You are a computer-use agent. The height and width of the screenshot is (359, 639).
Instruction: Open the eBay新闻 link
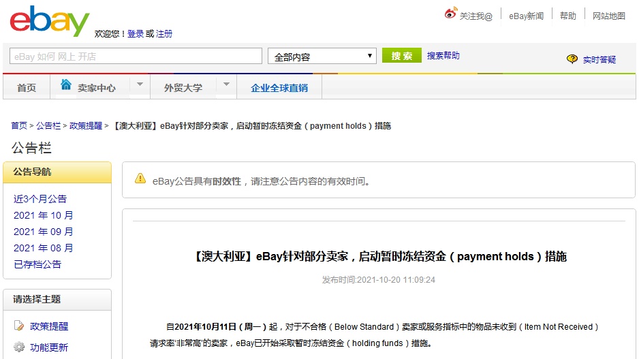(526, 16)
